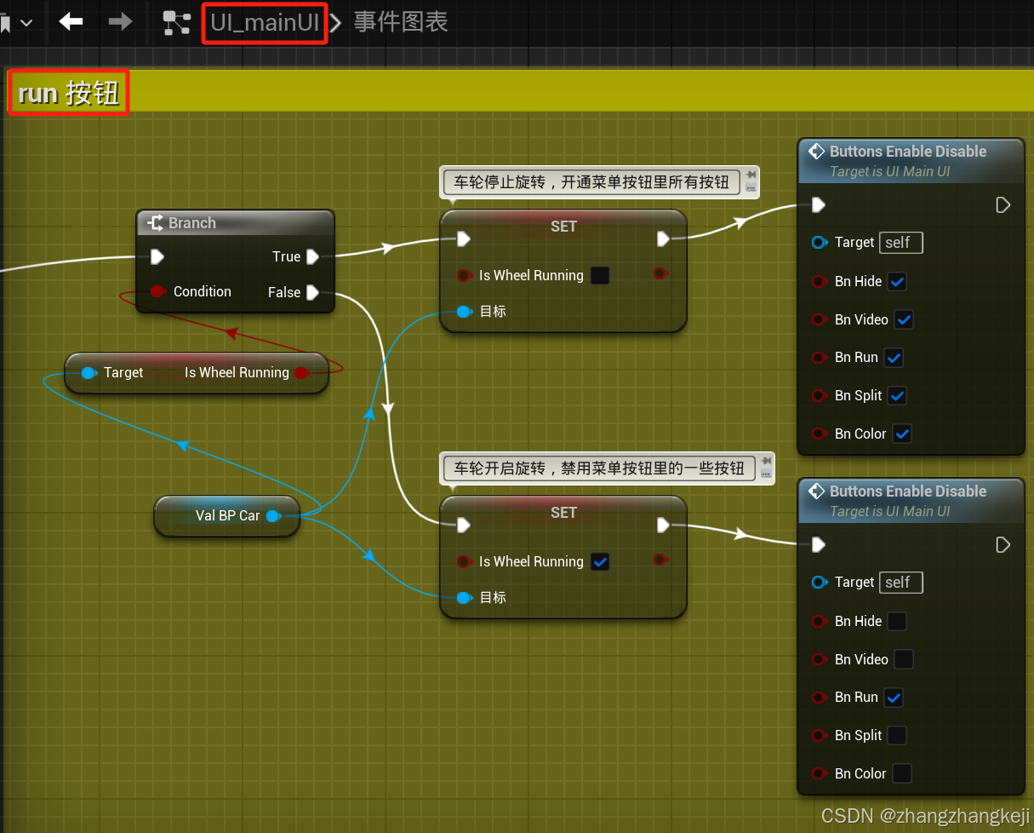Click lower Buttons Enable Disable Target pin

pyautogui.click(x=819, y=583)
